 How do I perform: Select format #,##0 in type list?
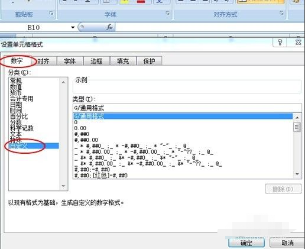[183, 134]
